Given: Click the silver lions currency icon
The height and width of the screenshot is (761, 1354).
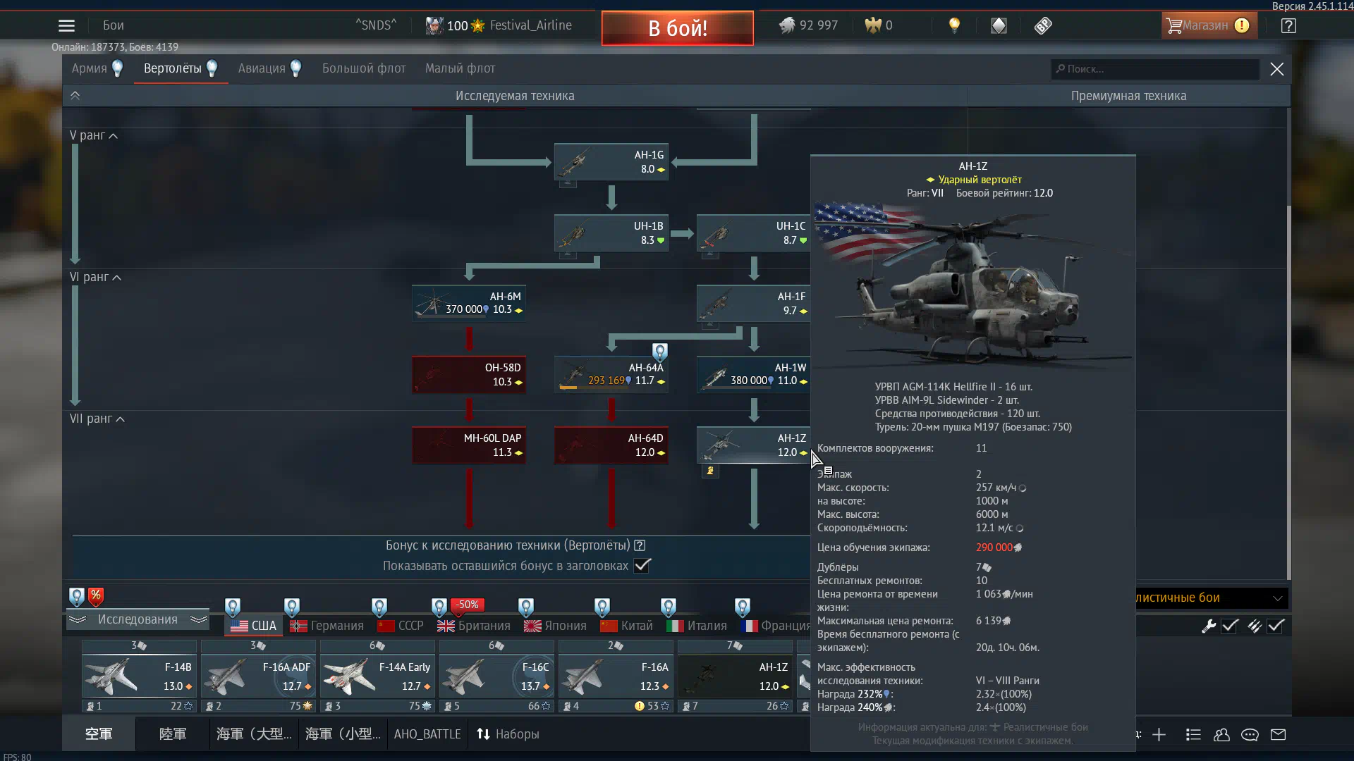Looking at the screenshot, I should [x=787, y=25].
